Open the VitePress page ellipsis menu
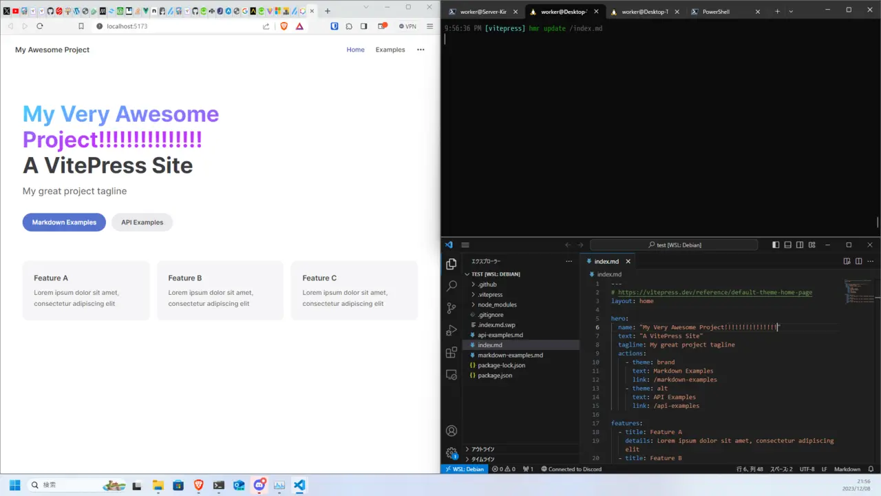This screenshot has width=881, height=496. (421, 50)
